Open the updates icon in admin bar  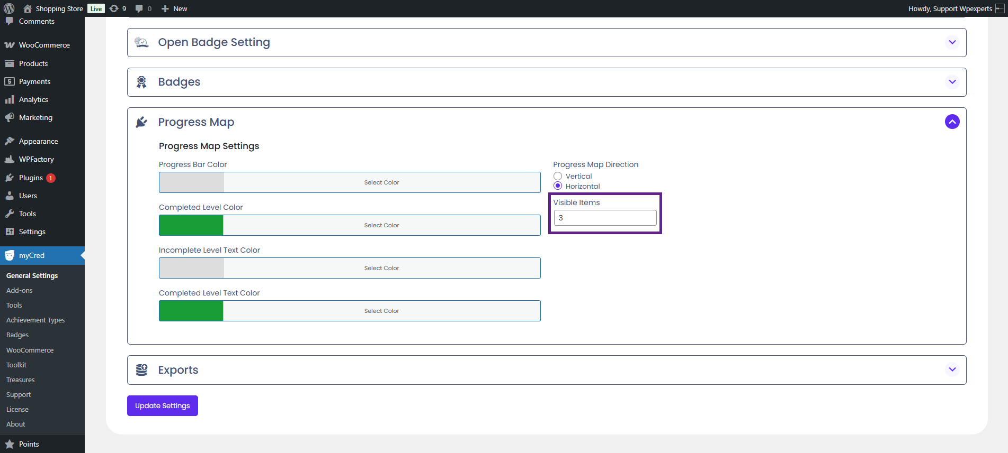point(114,8)
